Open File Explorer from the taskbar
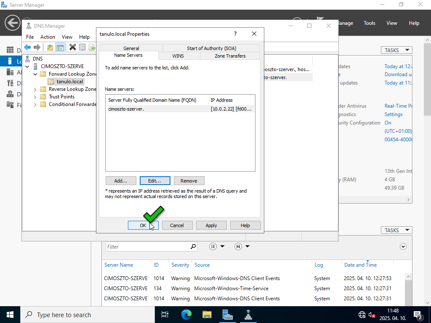 point(207,315)
